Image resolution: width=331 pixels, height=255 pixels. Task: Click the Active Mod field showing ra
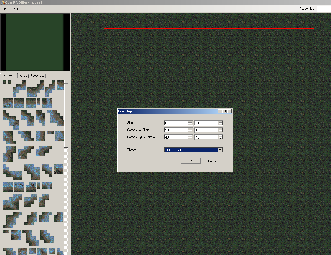point(324,9)
